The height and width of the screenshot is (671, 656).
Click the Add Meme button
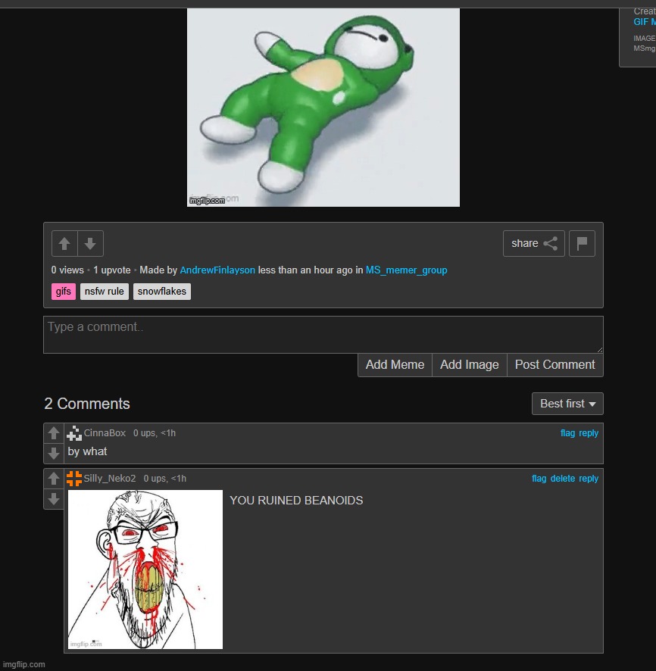click(395, 364)
